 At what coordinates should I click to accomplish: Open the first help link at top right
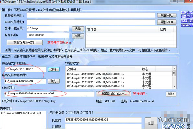tap(187, 13)
